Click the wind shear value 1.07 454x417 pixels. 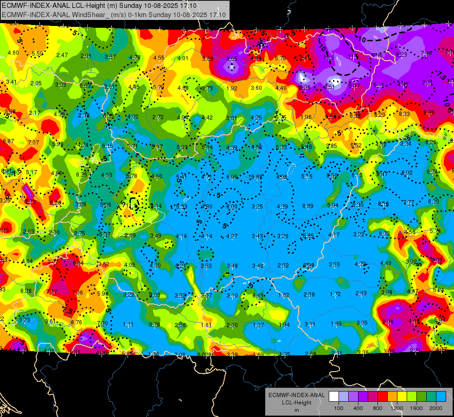(258, 325)
